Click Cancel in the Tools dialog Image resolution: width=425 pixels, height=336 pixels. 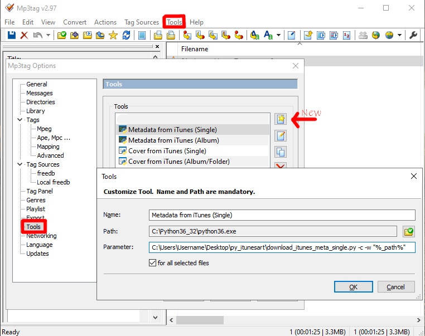pyautogui.click(x=396, y=287)
